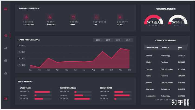Open the megaphone marketing icon in the sidebar

[6, 48]
